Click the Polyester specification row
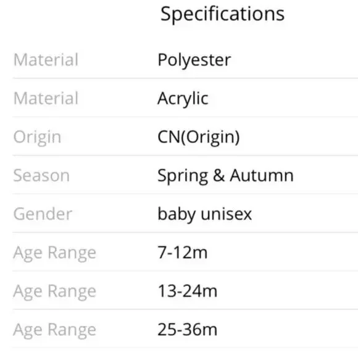This screenshot has height=358, width=358. tap(185, 59)
